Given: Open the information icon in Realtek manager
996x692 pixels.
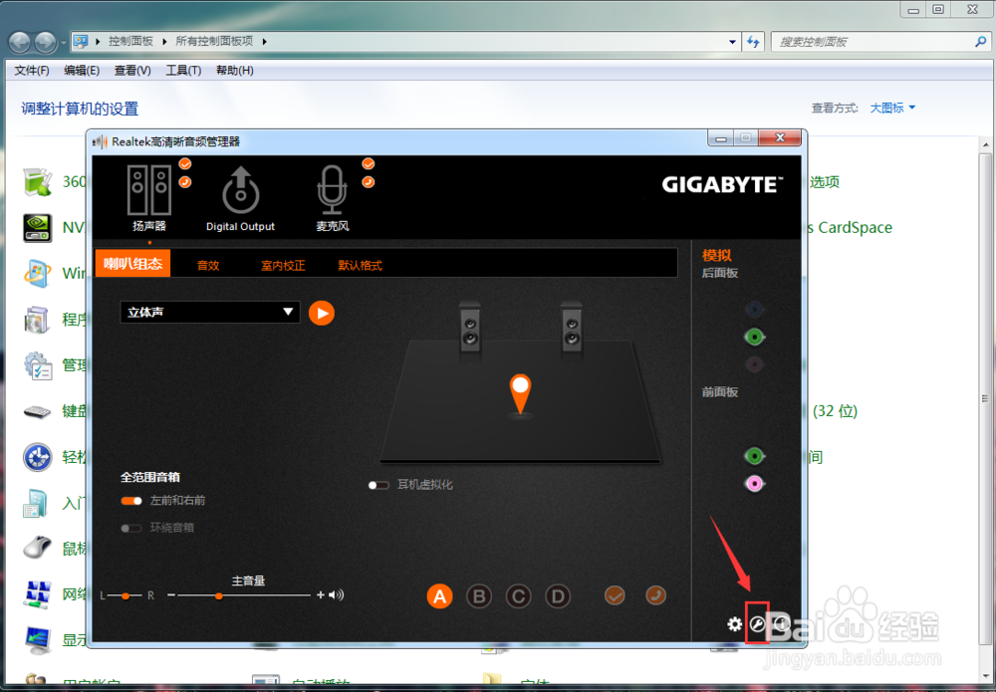Looking at the screenshot, I should click(x=781, y=624).
